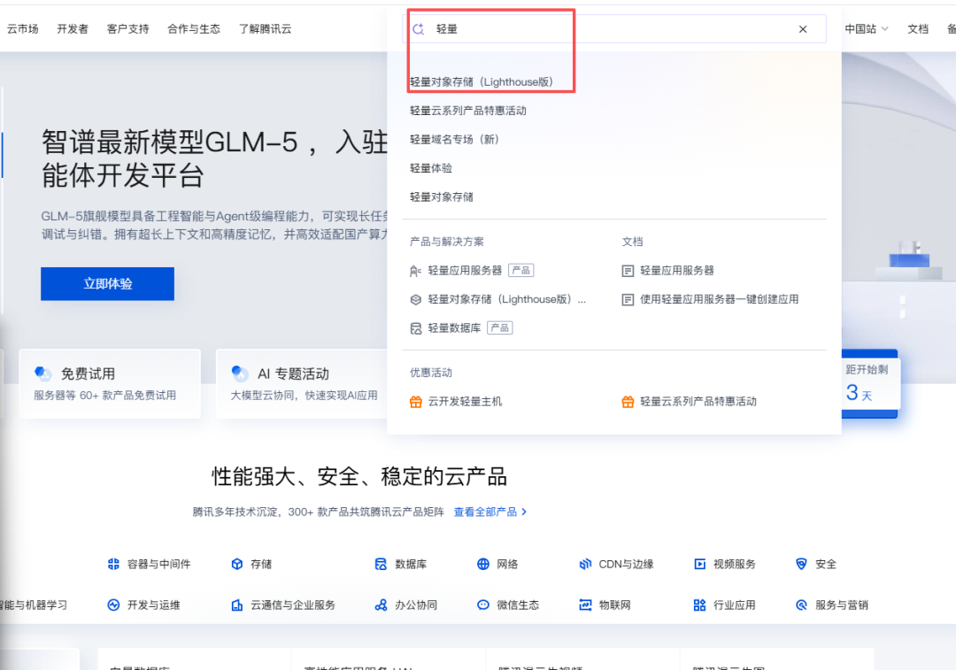
Task: Select the 物联网 product category
Action: coord(605,605)
